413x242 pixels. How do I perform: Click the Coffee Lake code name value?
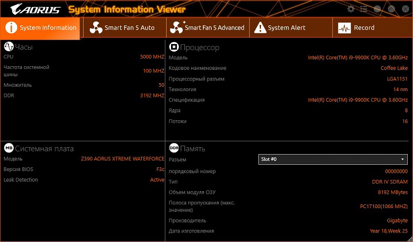[394, 68]
